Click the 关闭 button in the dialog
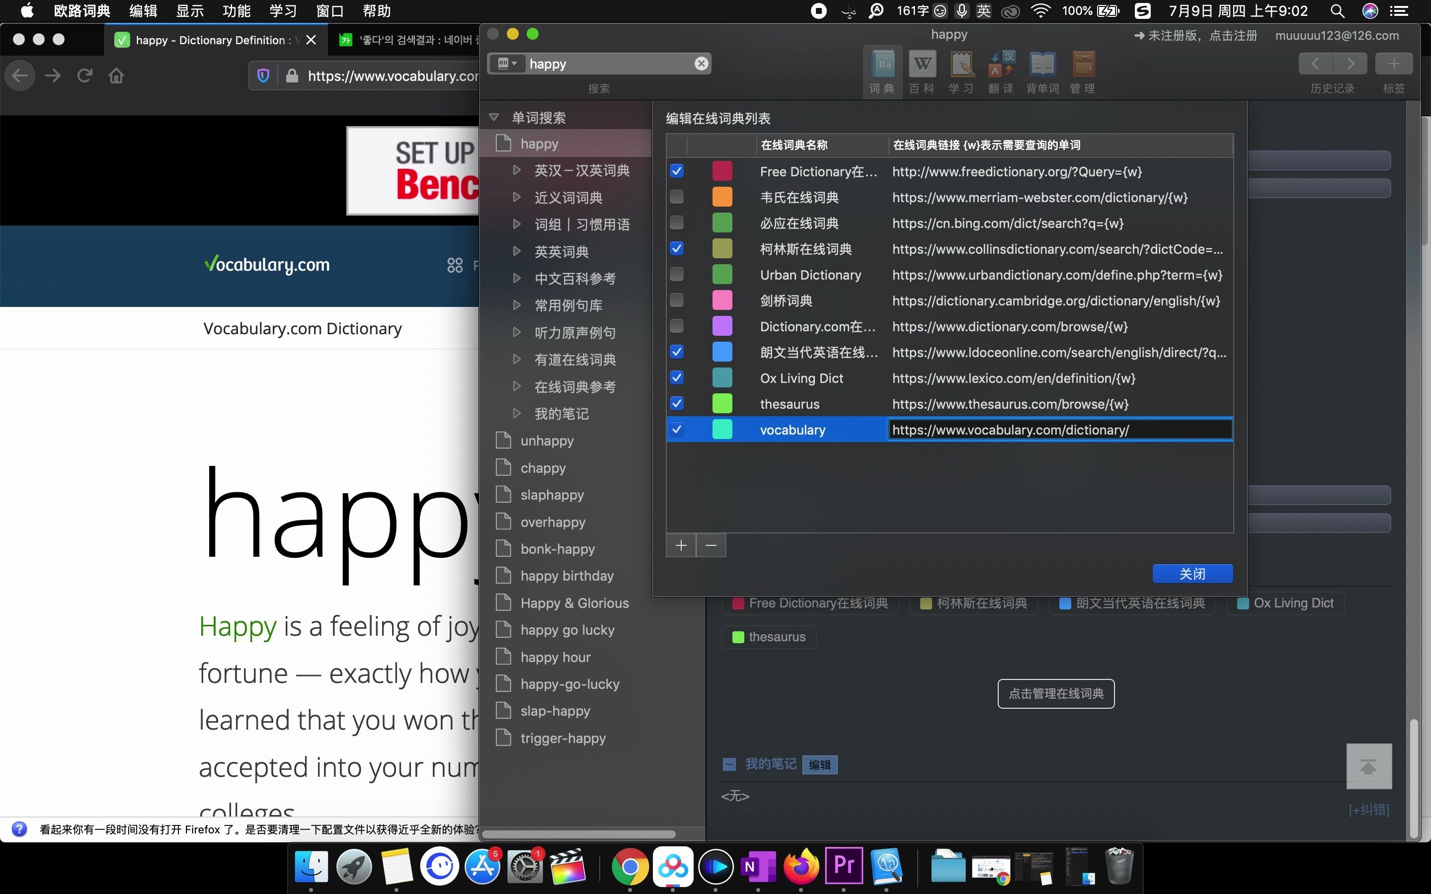 [x=1192, y=574]
